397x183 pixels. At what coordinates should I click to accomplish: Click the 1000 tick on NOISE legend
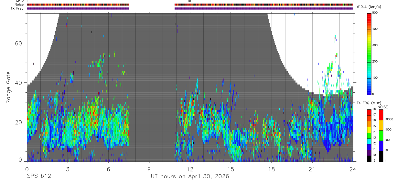tap(387, 130)
